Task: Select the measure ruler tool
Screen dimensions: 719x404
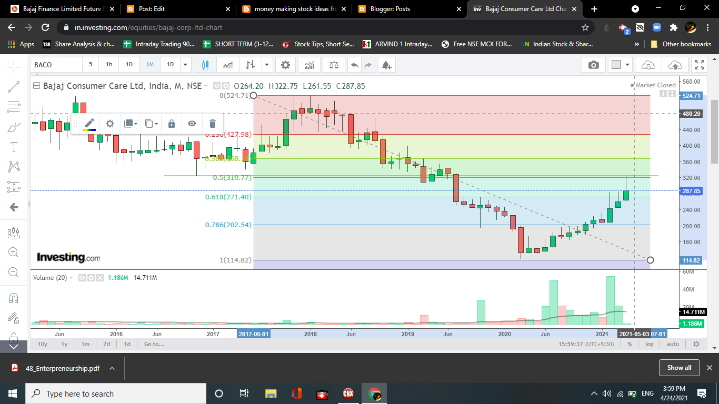Action: (x=14, y=232)
